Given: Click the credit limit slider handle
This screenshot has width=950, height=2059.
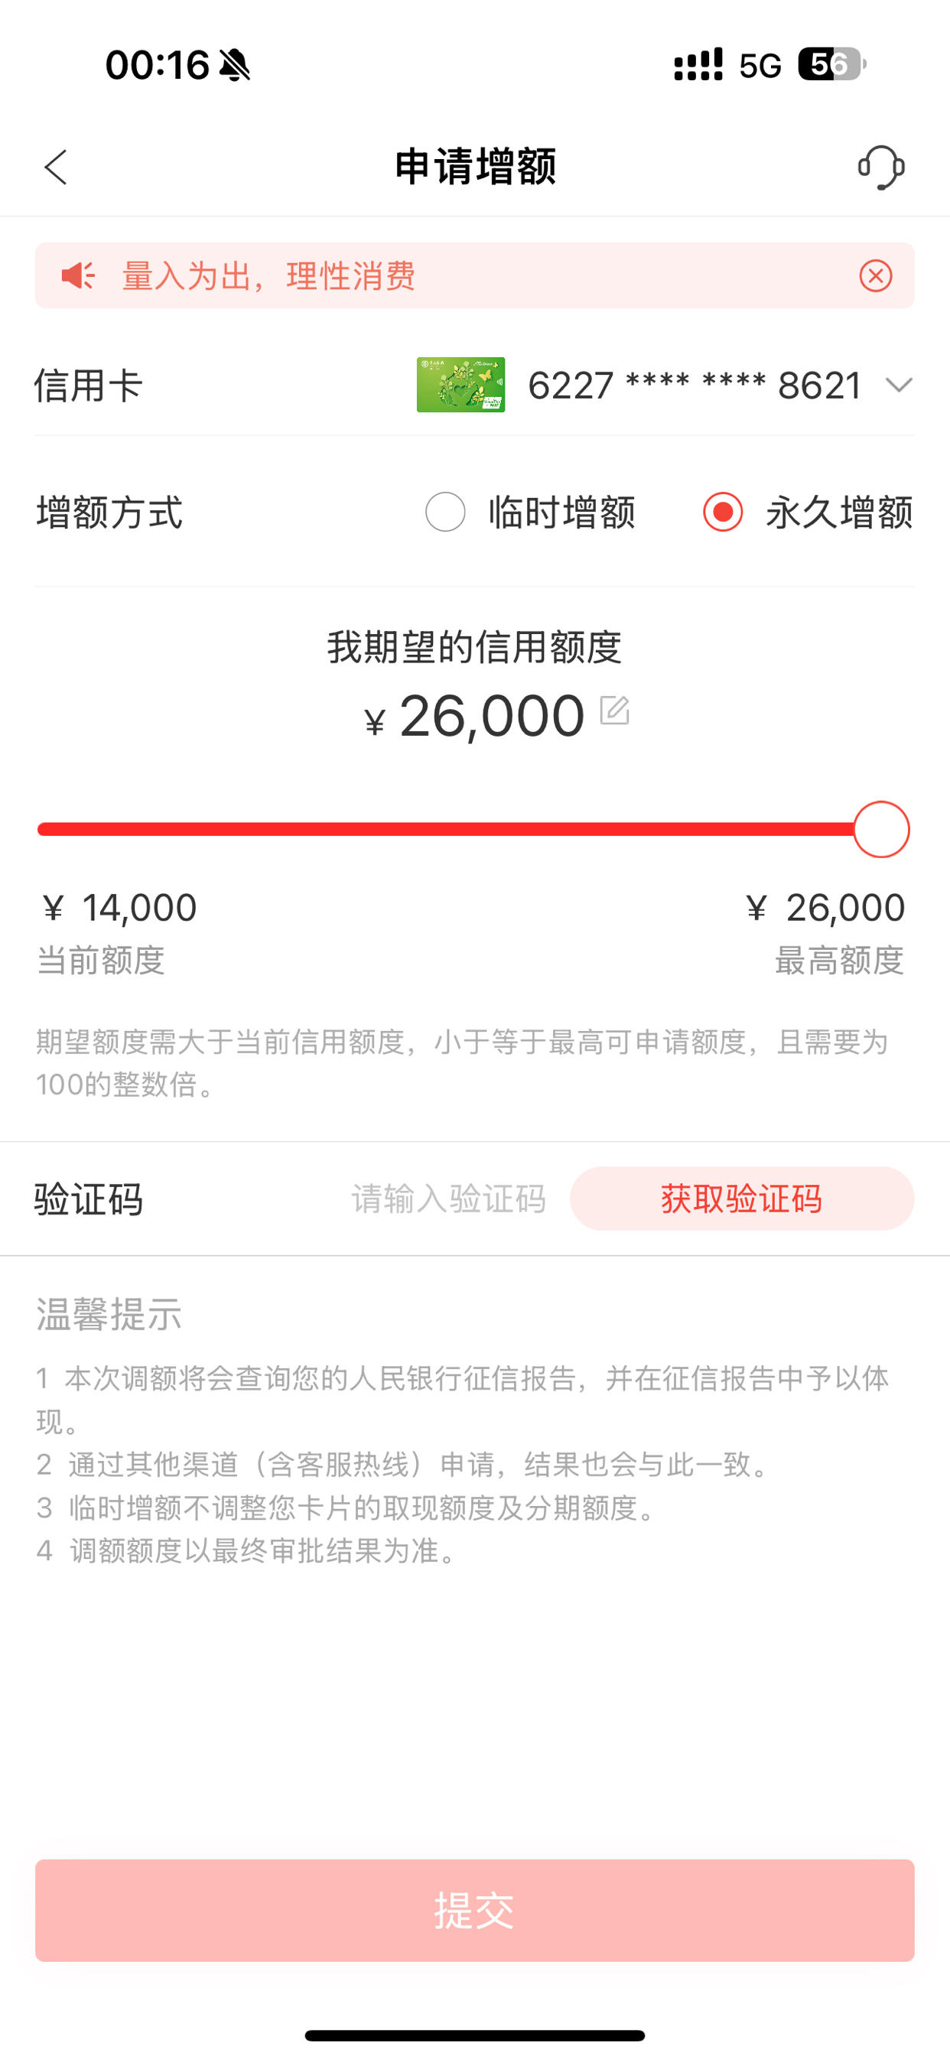Looking at the screenshot, I should (x=881, y=830).
